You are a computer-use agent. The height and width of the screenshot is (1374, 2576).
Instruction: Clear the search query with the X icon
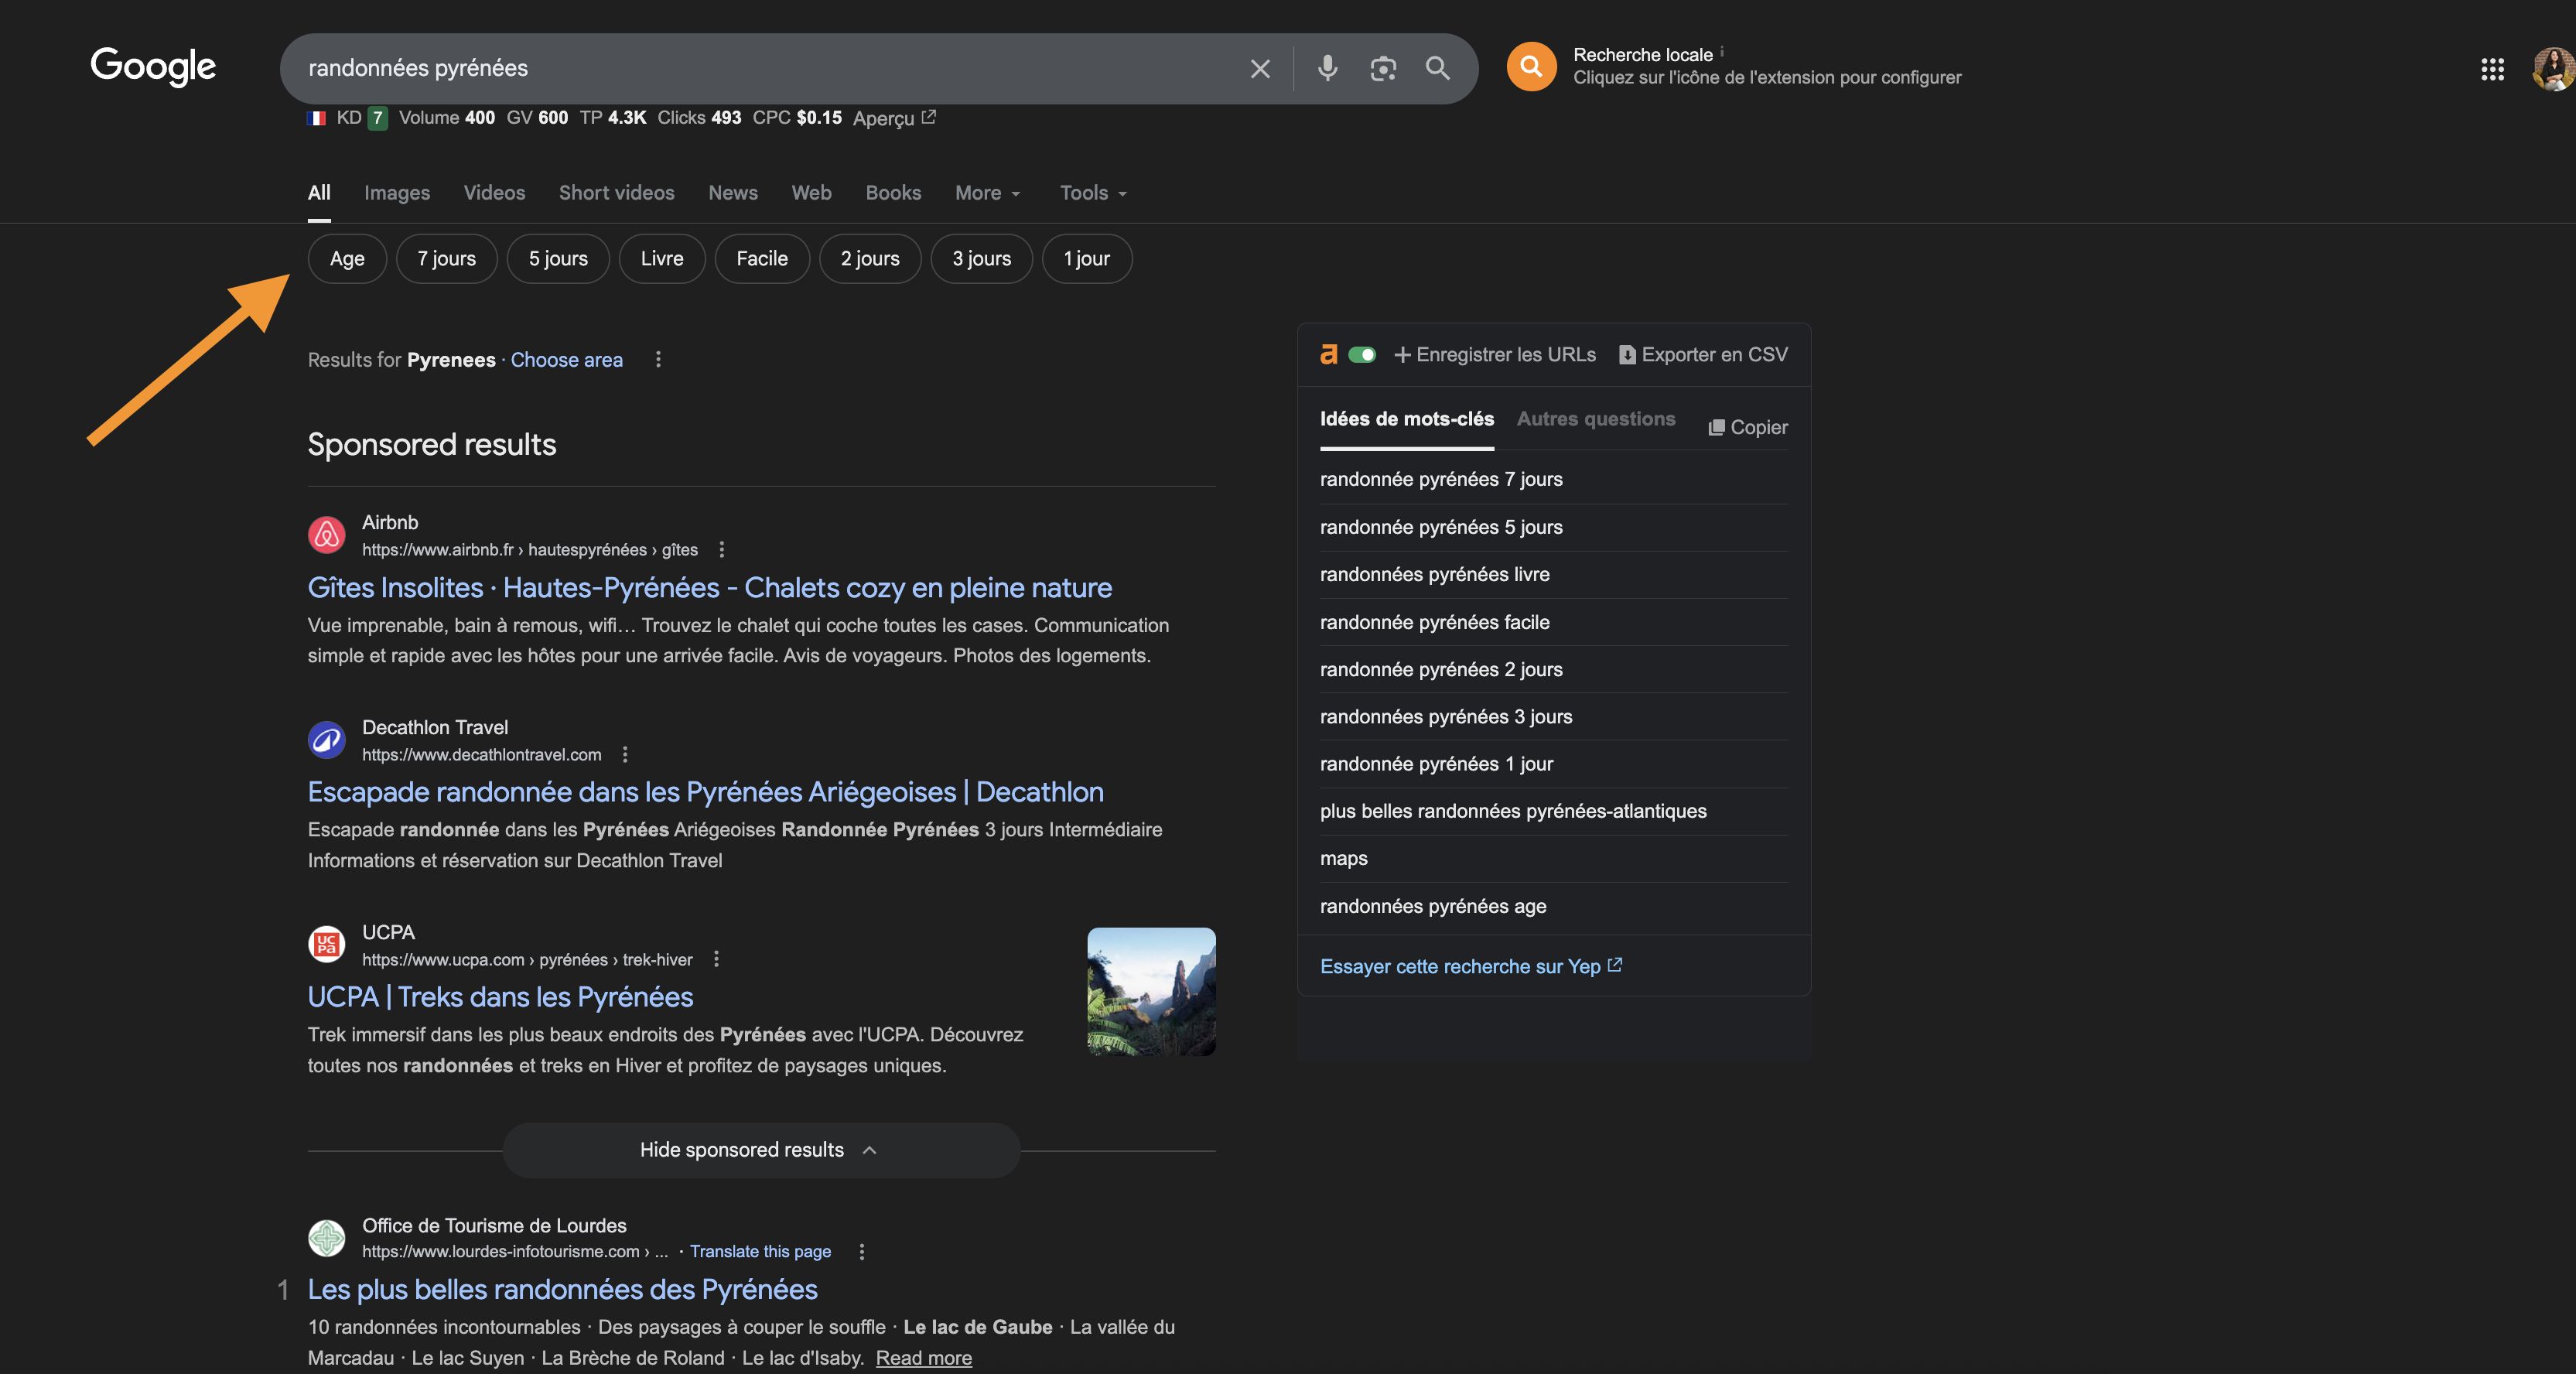pyautogui.click(x=1259, y=68)
